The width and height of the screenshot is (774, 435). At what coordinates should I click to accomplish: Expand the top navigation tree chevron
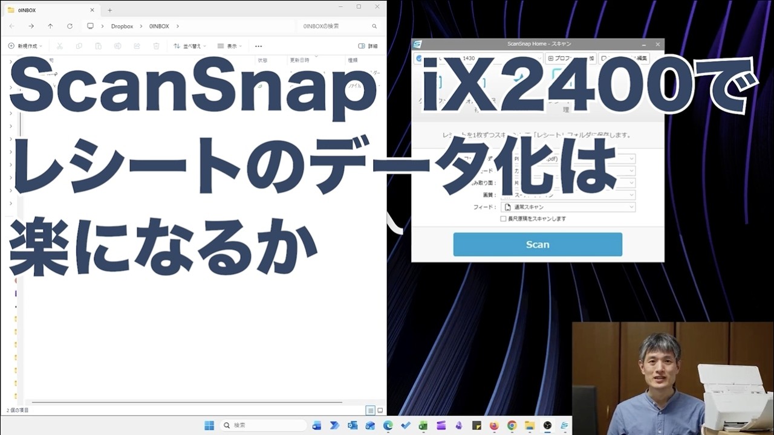11,61
